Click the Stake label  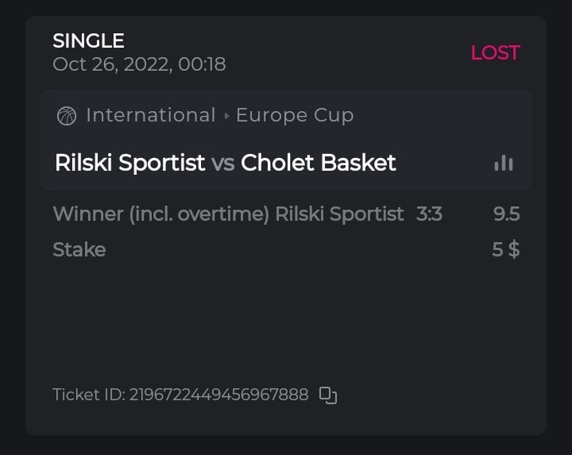[x=79, y=249]
